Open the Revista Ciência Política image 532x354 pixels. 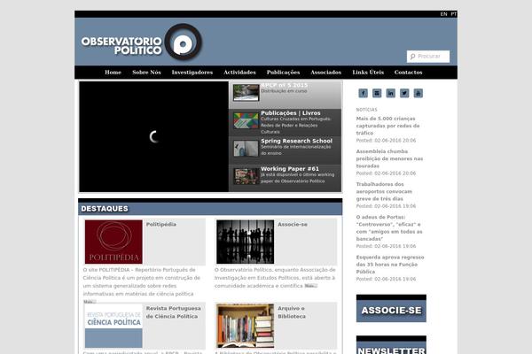113,326
